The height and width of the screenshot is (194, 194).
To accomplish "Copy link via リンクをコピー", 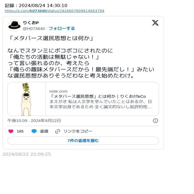I will (78, 131).
